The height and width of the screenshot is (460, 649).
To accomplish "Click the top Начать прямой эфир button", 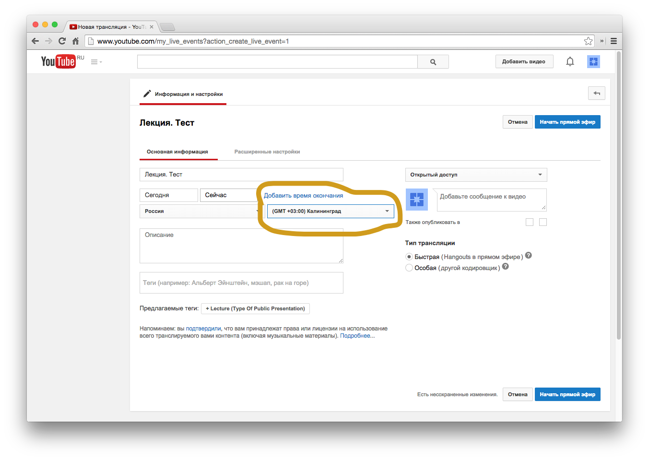I will (567, 122).
